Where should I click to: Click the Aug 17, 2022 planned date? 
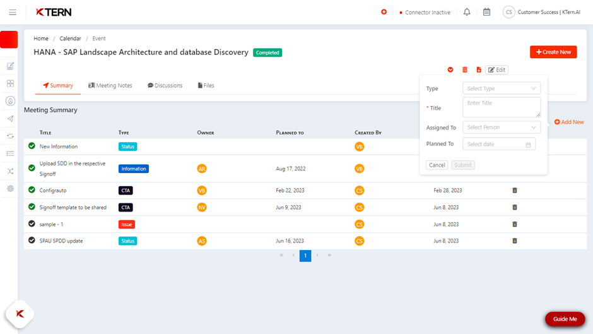click(290, 169)
